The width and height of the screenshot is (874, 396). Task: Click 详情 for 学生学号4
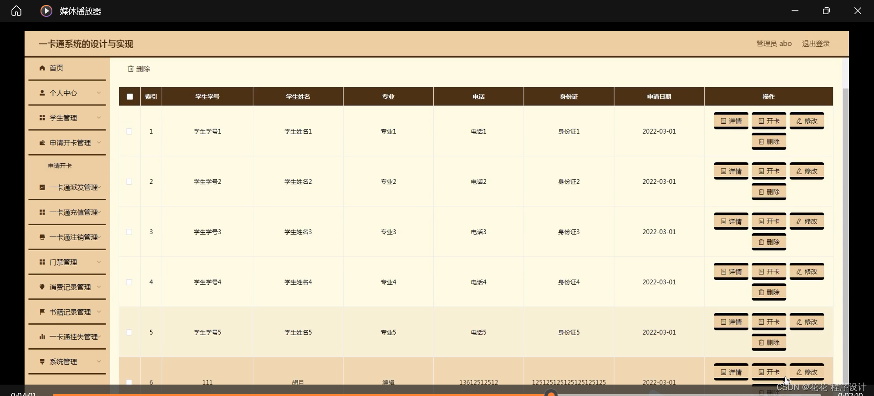731,271
